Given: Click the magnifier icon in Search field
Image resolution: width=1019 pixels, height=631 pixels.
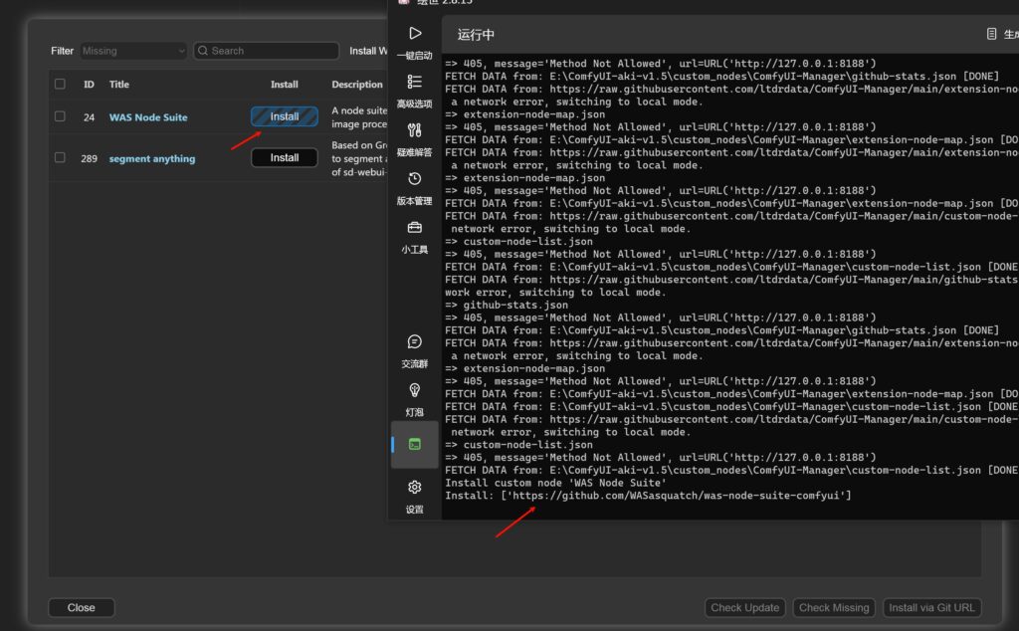Looking at the screenshot, I should (203, 51).
